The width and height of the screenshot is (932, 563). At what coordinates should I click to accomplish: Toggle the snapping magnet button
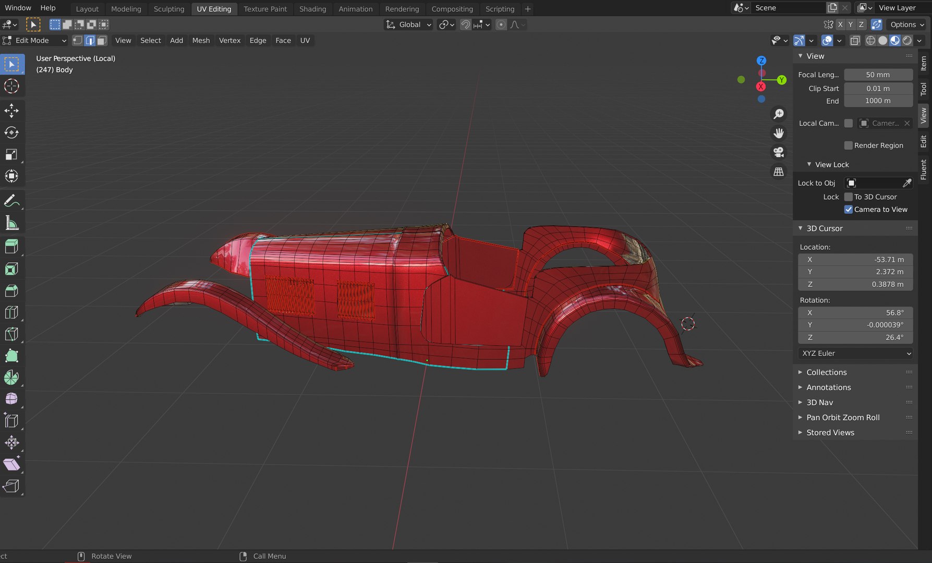click(466, 25)
